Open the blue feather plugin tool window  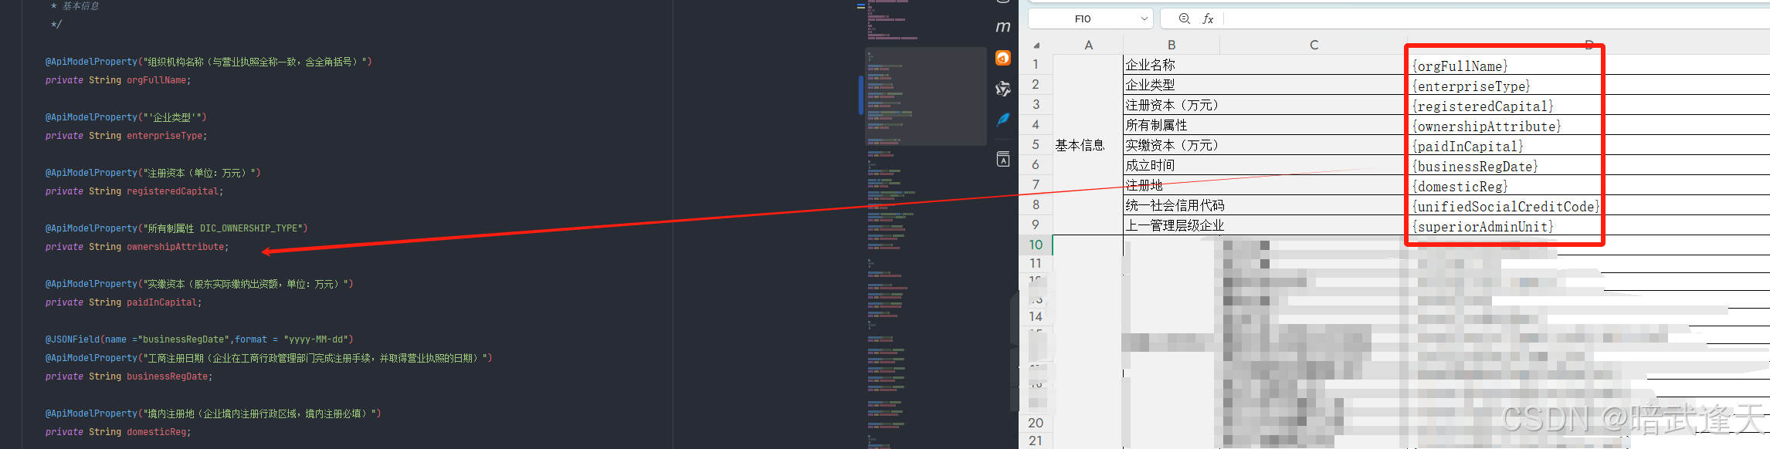point(1003,120)
